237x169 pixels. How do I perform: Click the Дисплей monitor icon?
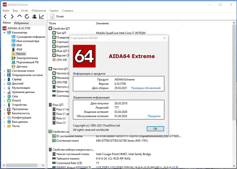[9, 83]
